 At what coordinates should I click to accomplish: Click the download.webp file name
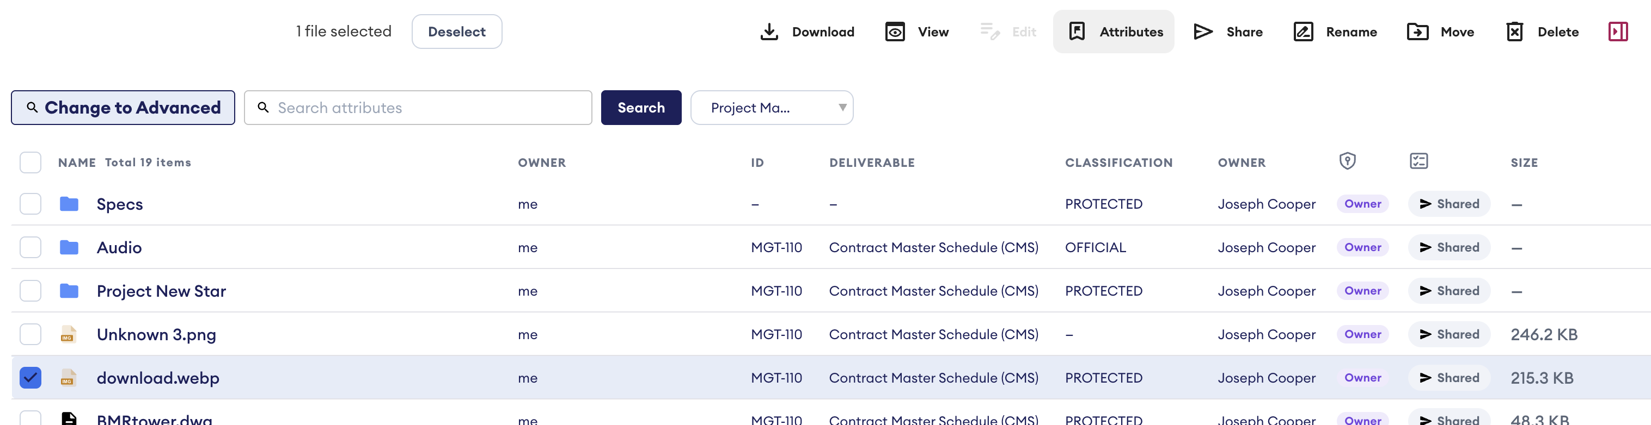[158, 378]
